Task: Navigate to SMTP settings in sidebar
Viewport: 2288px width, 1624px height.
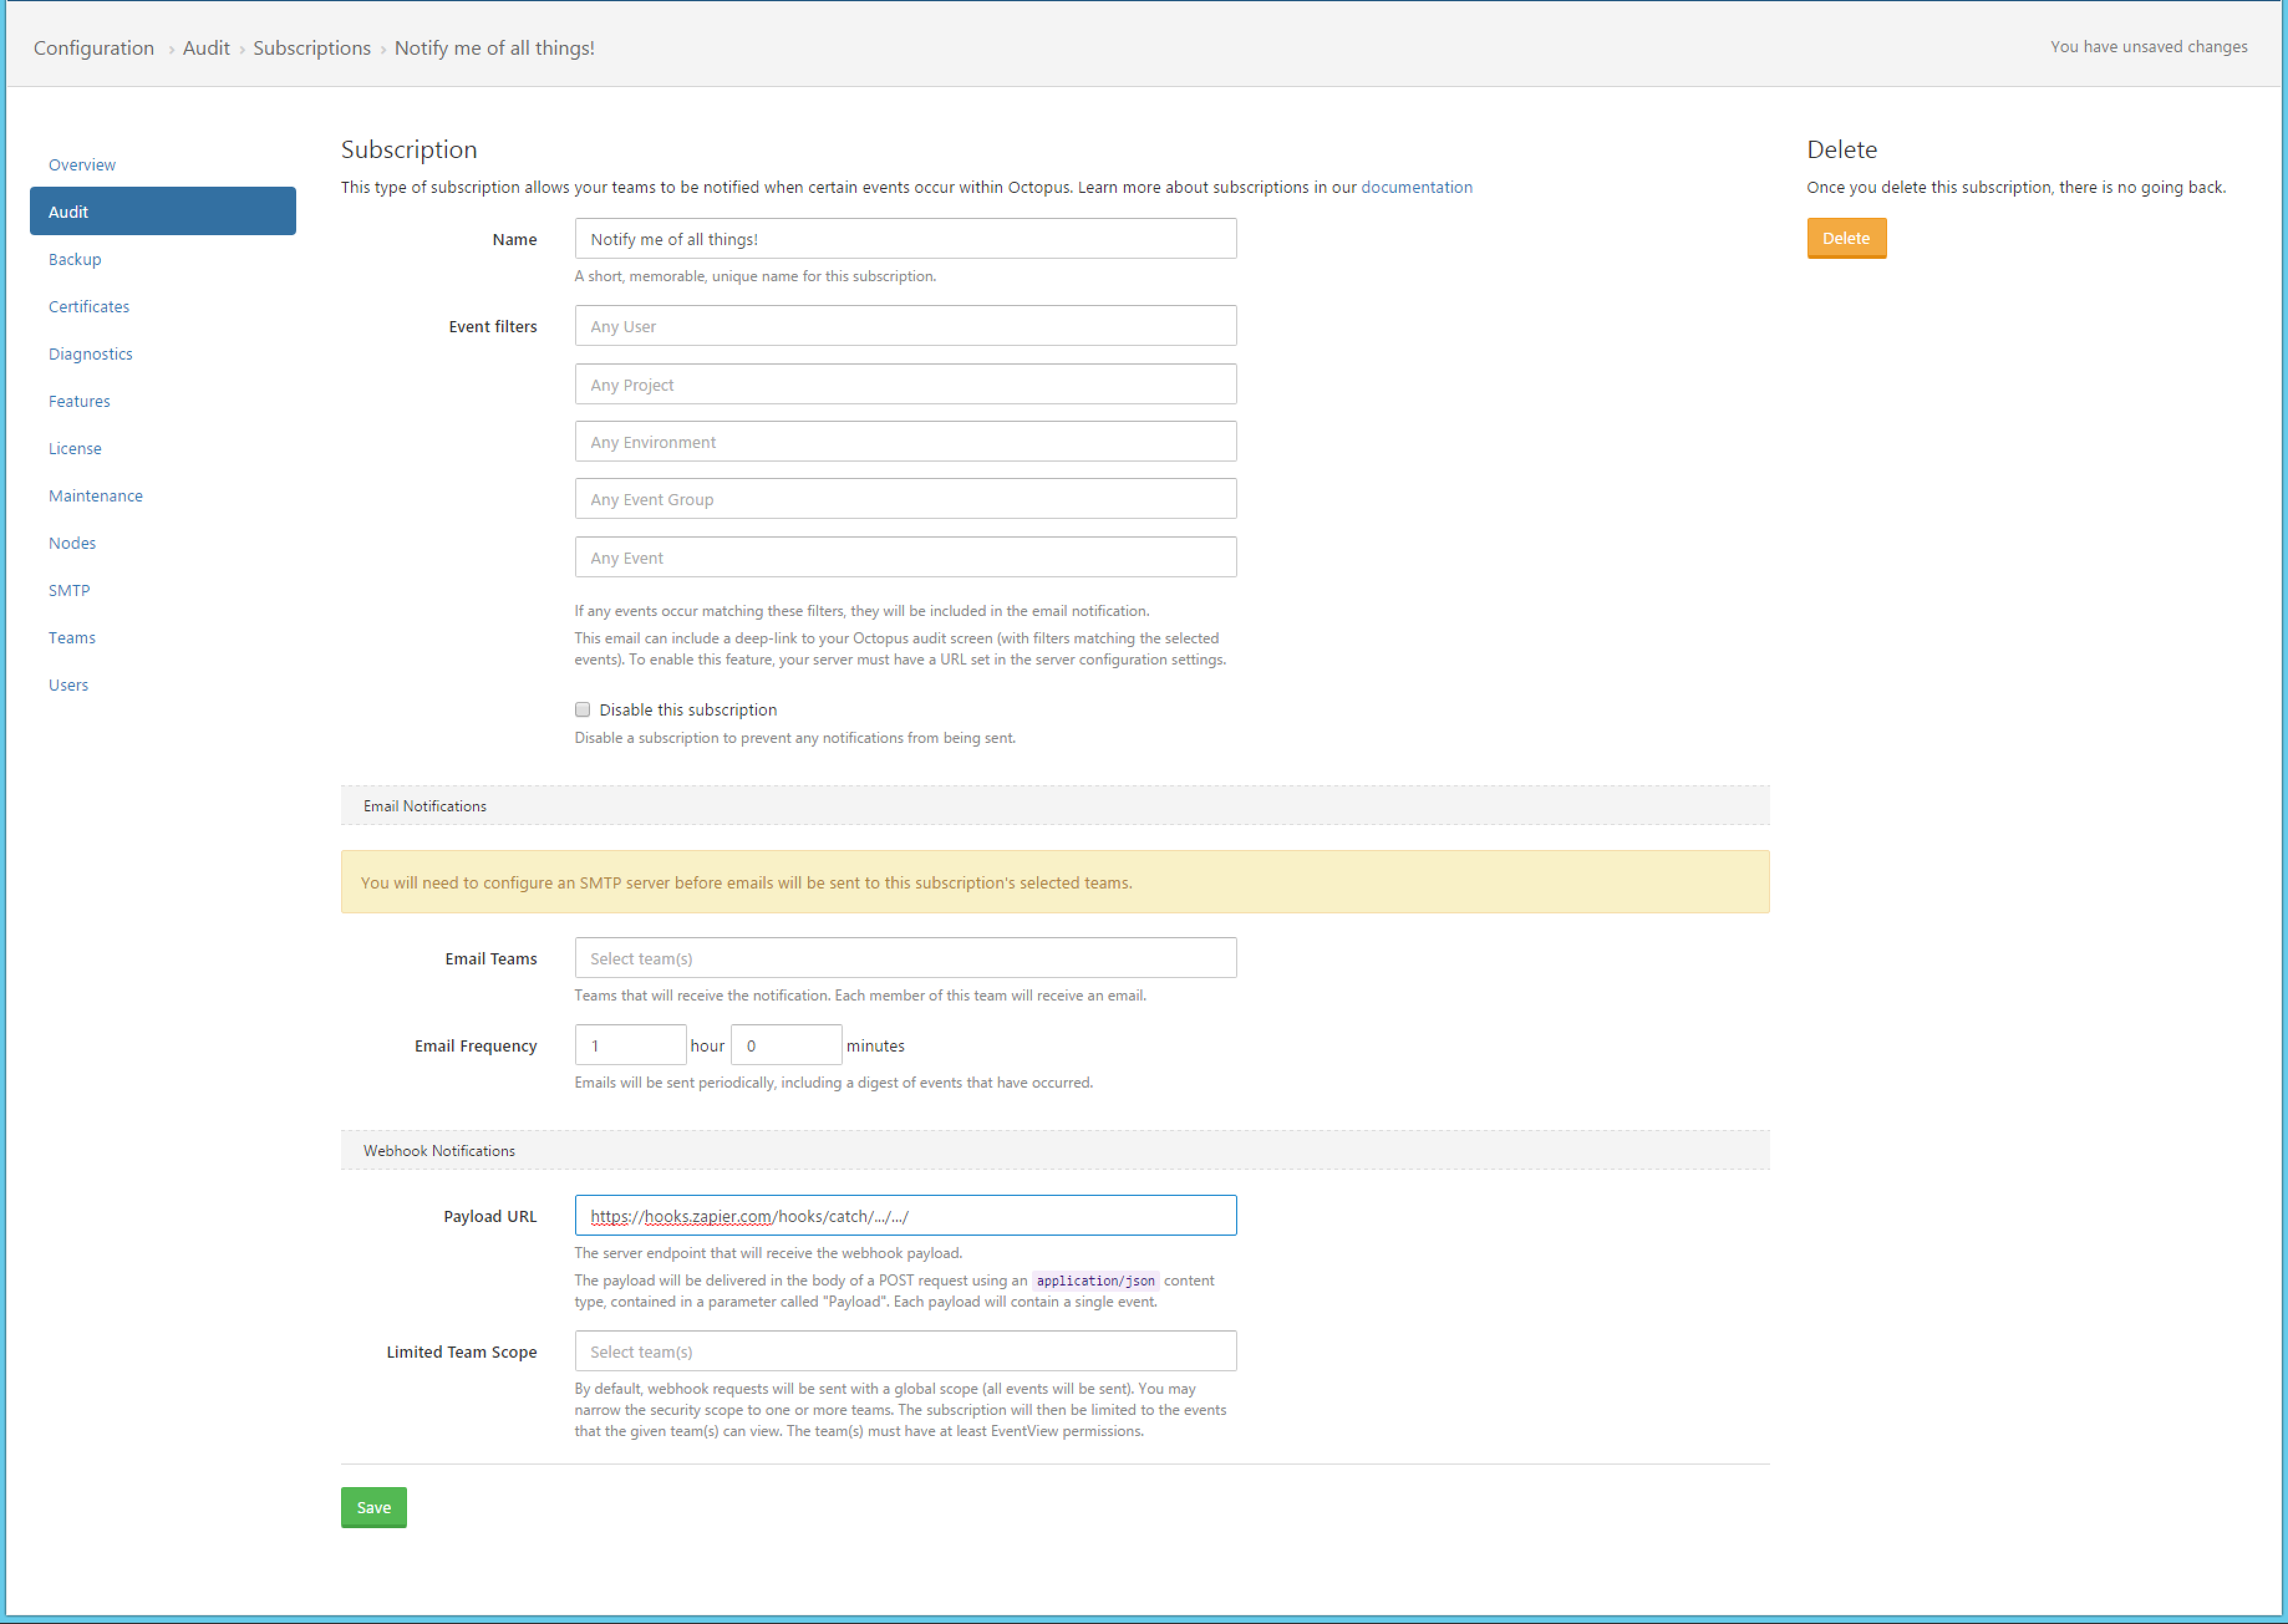Action: [x=69, y=590]
